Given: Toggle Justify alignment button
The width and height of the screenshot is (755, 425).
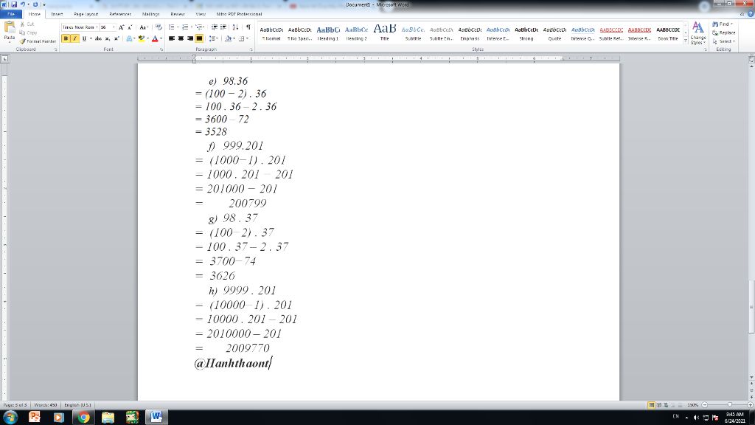Looking at the screenshot, I should pos(199,38).
